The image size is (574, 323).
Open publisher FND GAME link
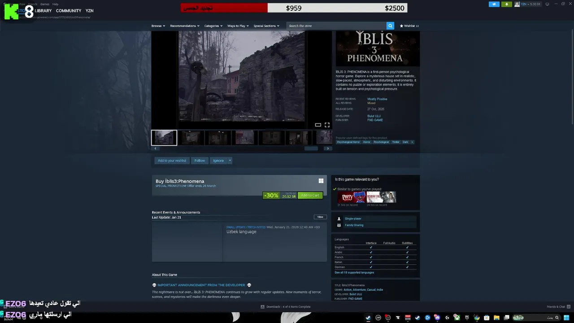375,120
